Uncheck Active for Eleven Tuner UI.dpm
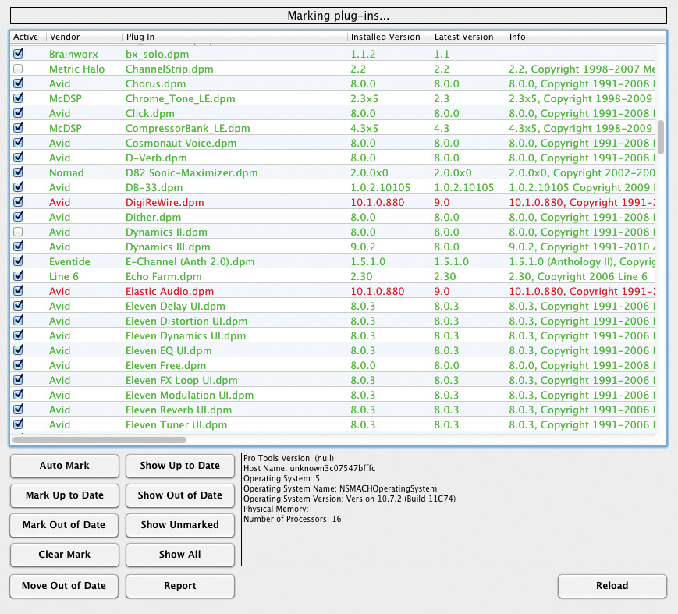 18,424
